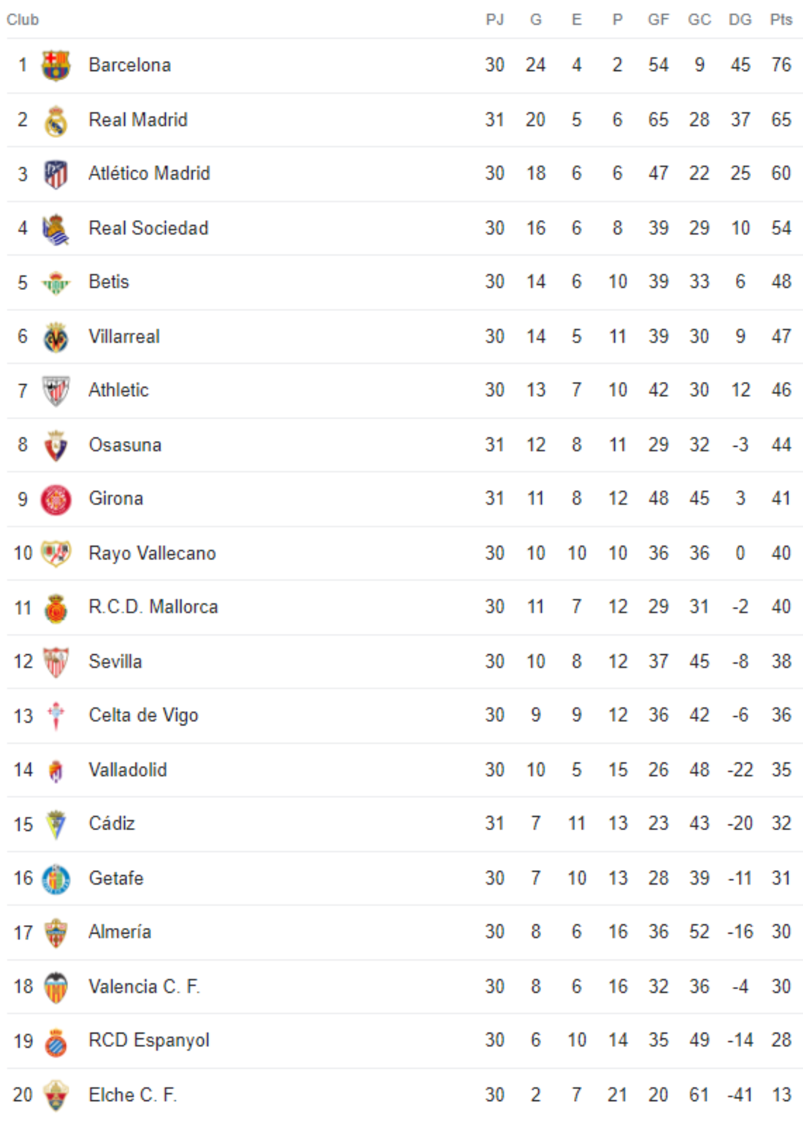Click the Sevilla club badge
Screen dimensions: 803x1135
coord(56,662)
